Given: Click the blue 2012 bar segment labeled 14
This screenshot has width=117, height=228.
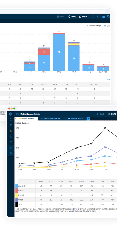Looking at the screenshot, I should pos(29,68).
